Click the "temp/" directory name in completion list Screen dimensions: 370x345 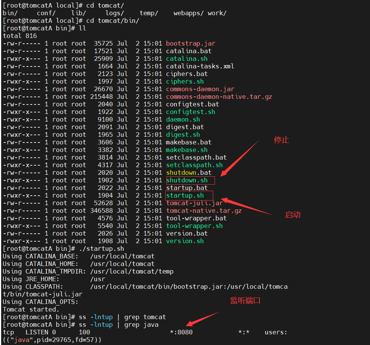(149, 13)
